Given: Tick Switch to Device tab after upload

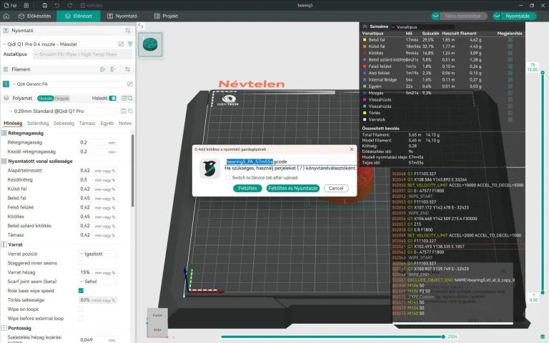Looking at the screenshot, I should (227, 177).
